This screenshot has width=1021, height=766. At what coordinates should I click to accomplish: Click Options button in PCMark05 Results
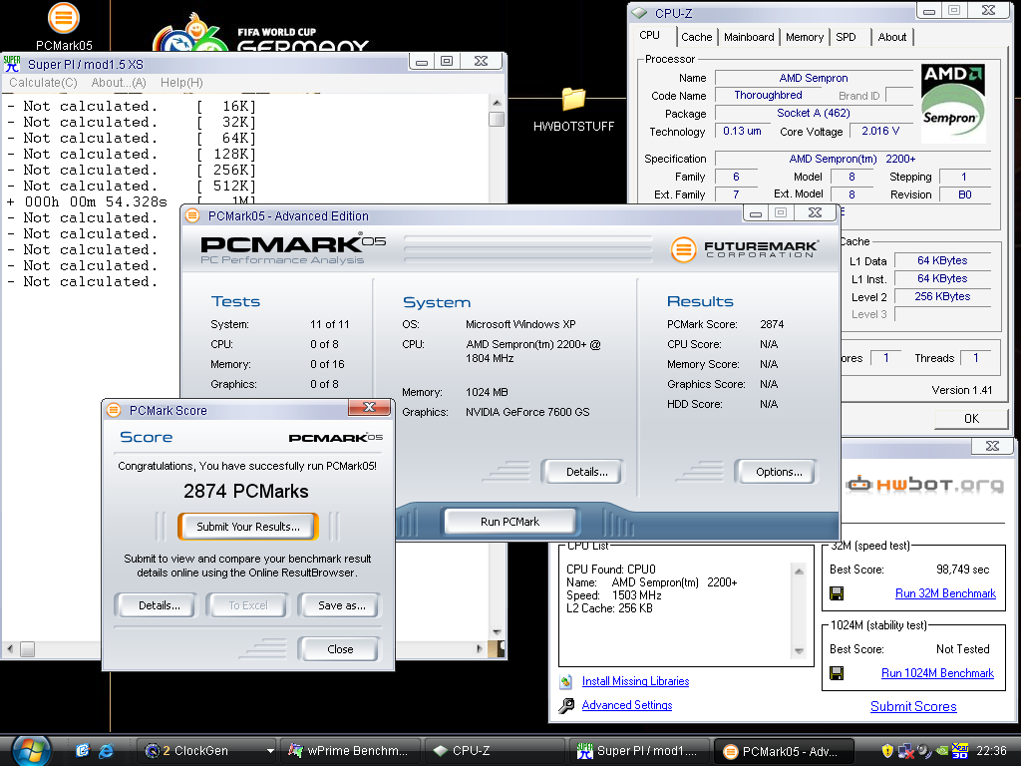pos(778,472)
